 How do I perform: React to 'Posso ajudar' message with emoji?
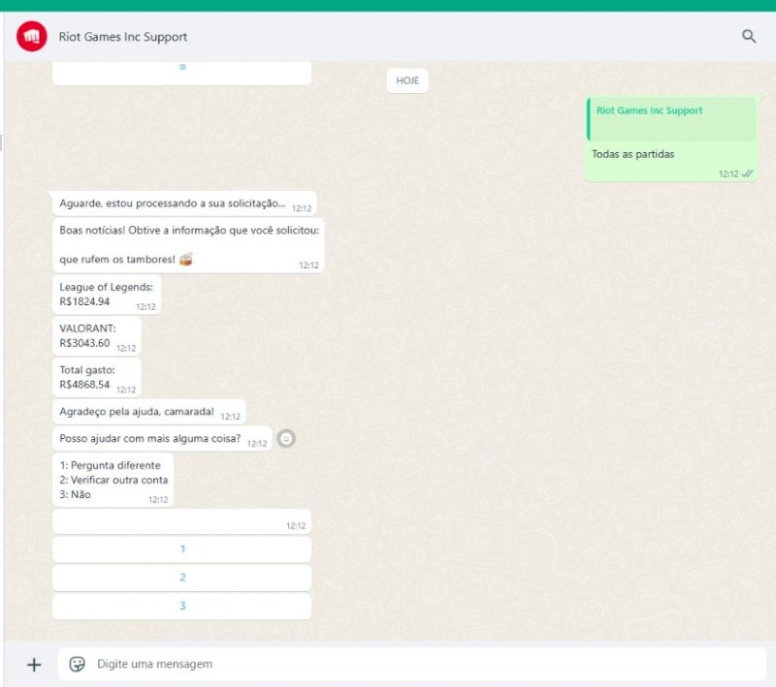(x=286, y=438)
